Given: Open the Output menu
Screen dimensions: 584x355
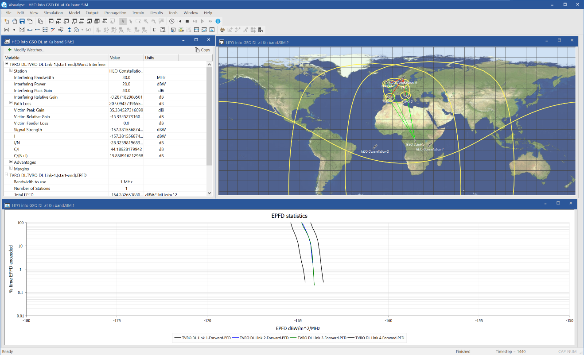Looking at the screenshot, I should 92,13.
